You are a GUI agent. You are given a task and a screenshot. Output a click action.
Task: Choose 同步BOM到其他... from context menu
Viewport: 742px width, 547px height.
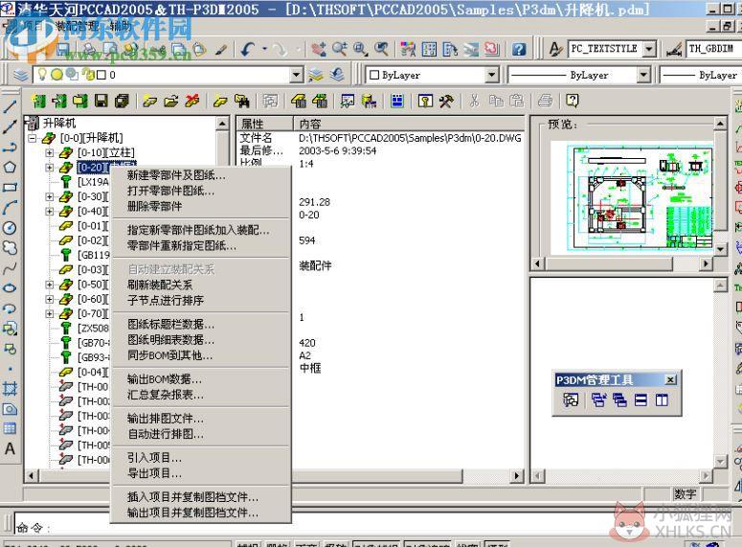point(201,355)
